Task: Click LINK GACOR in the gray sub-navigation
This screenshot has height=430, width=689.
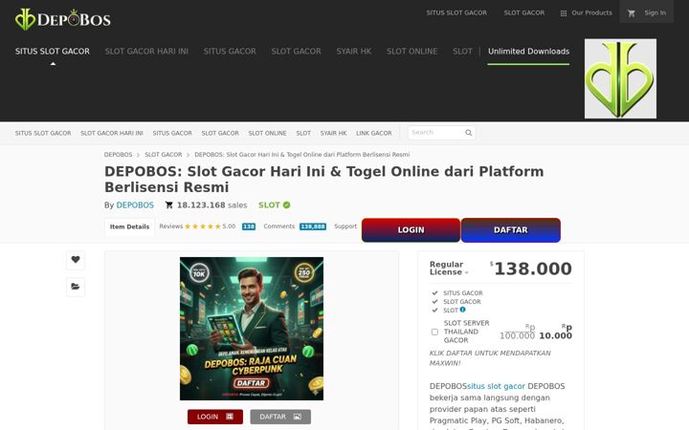Action: pyautogui.click(x=374, y=133)
